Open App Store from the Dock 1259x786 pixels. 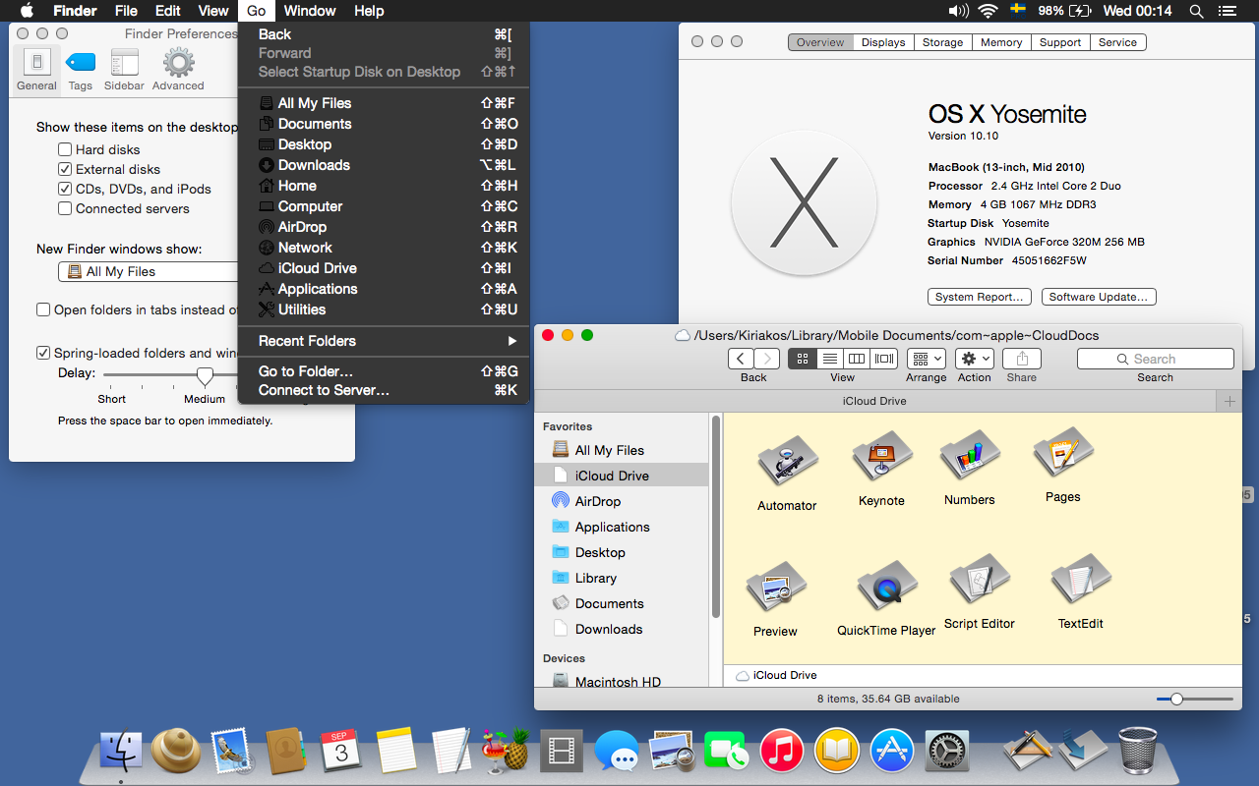[892, 752]
